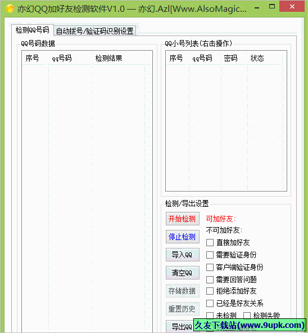The height and width of the screenshot is (333, 308).
Task: Enable the 拒绝添加好友 checkbox
Action: pos(210,291)
